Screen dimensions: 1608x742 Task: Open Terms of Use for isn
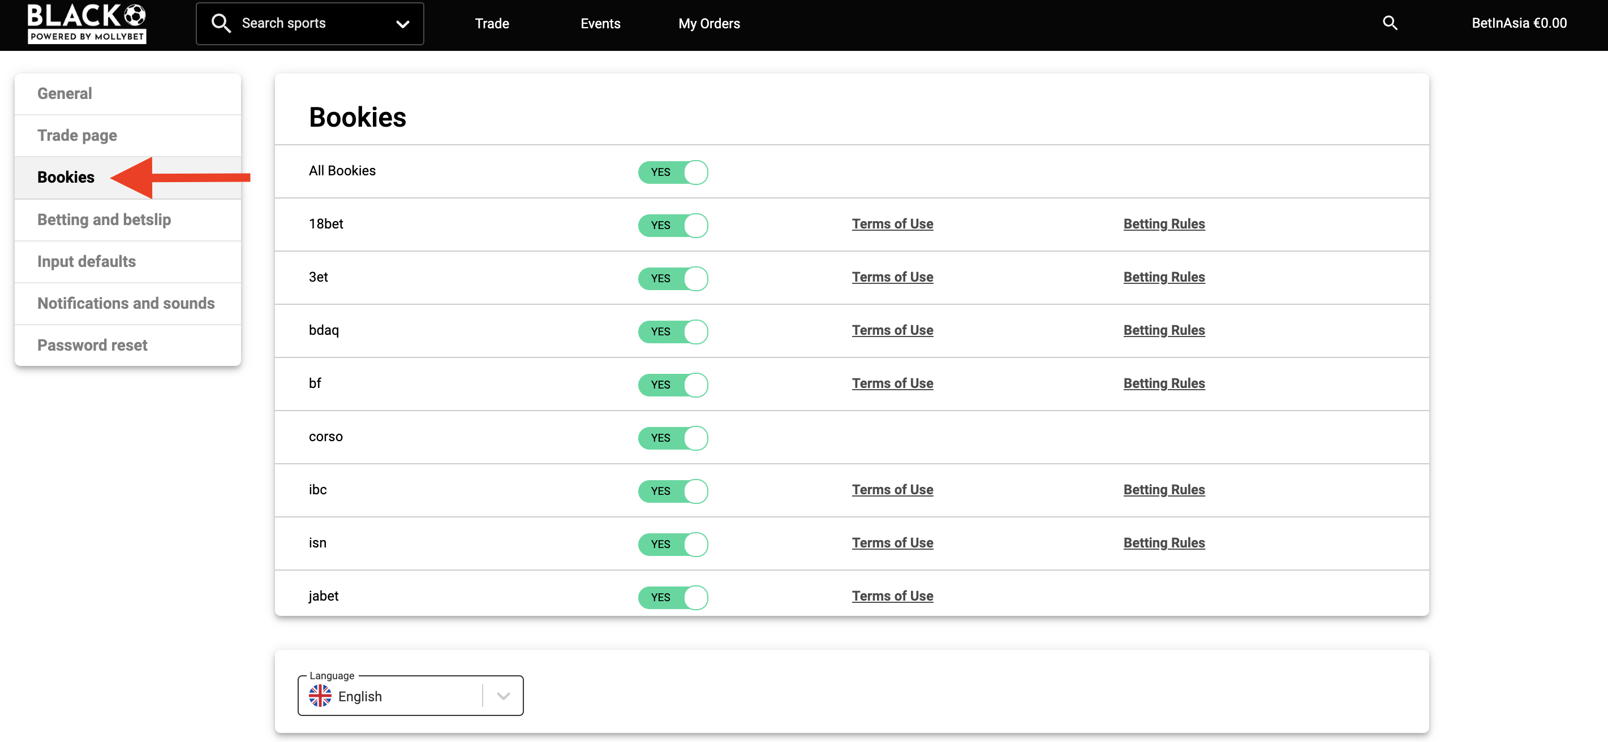point(892,543)
